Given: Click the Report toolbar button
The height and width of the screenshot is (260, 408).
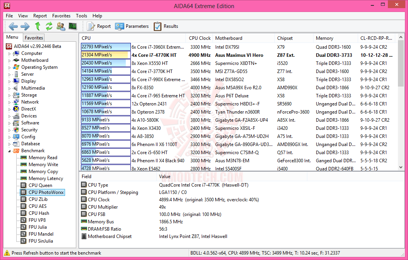Looking at the screenshot, I should [99, 26].
